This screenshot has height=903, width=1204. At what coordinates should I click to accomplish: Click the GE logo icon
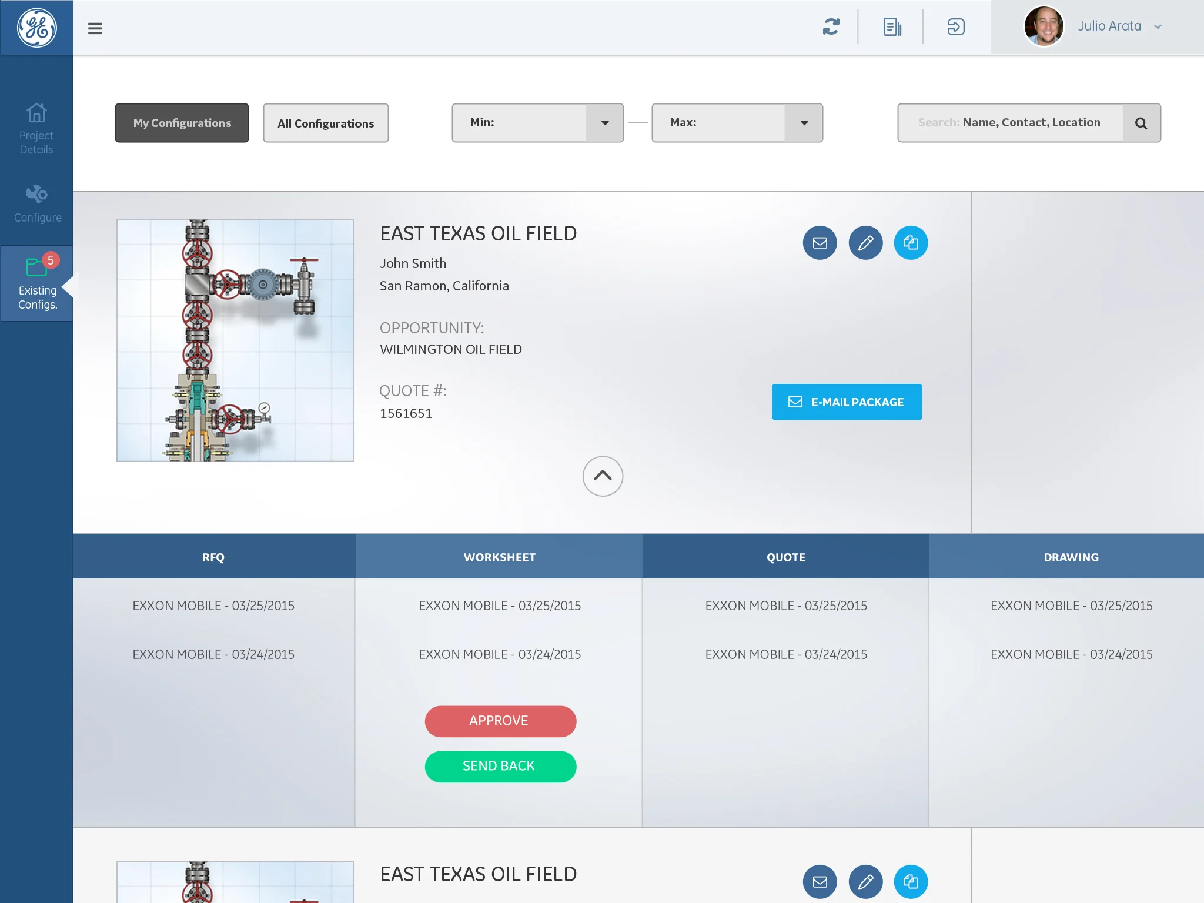click(36, 28)
